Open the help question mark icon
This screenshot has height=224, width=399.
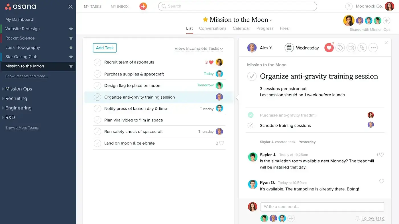[x=349, y=6]
